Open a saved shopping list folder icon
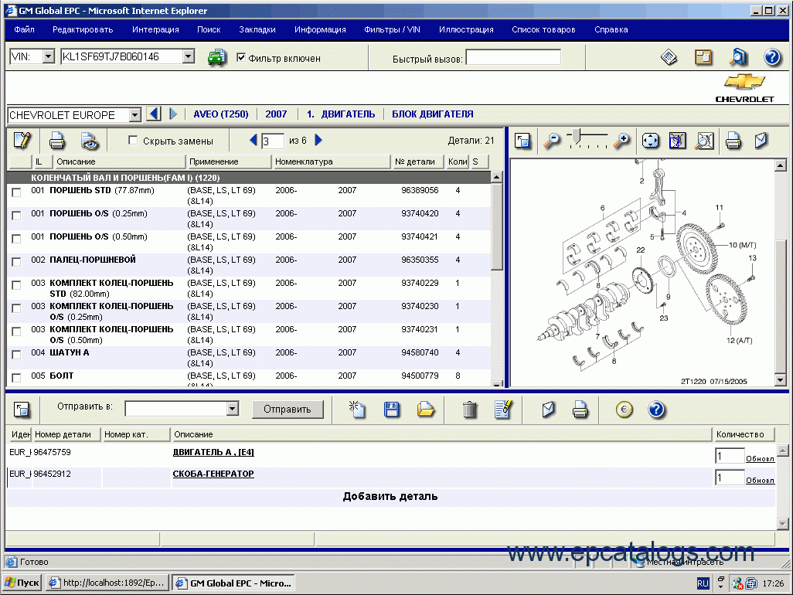The image size is (793, 595). 426,409
